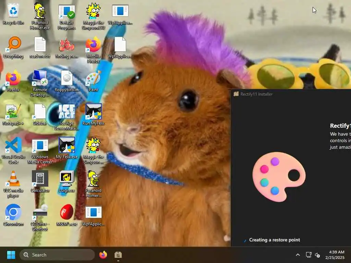Switch to the Rectify11 installer taskbar button
This screenshot has height=263, width=351.
118,255
